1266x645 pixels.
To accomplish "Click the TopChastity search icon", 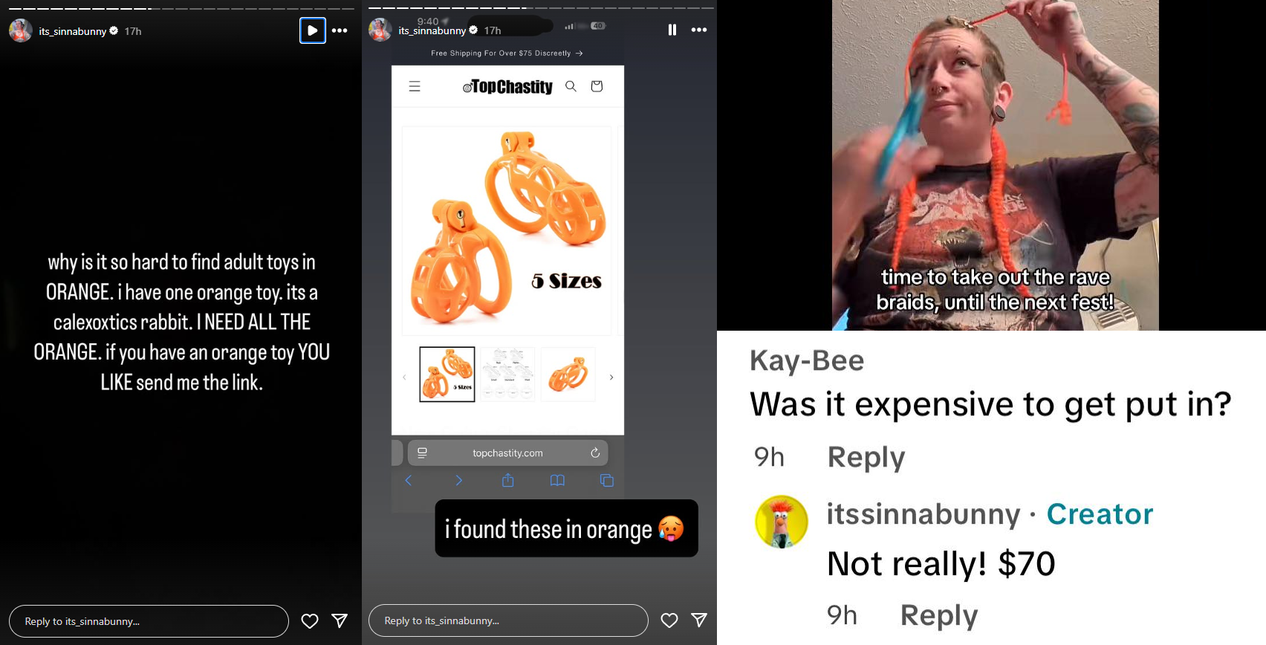I will pos(571,86).
